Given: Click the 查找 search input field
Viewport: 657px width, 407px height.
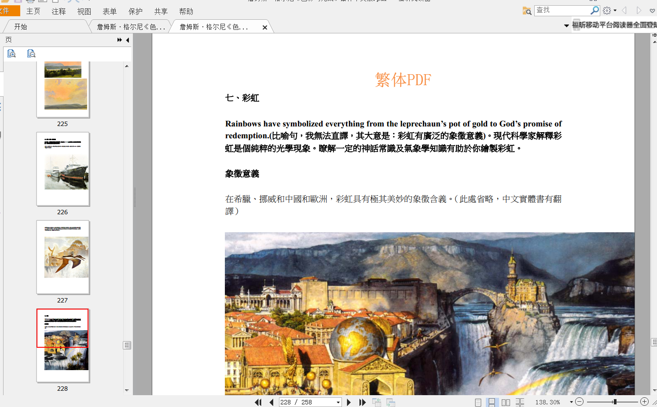Looking at the screenshot, I should [x=562, y=10].
